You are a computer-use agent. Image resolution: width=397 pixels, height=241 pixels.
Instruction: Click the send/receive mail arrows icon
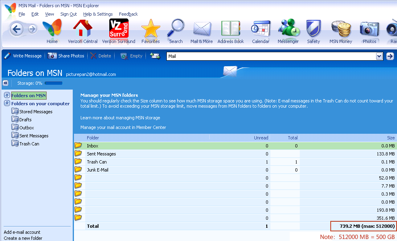pyautogui.click(x=155, y=56)
